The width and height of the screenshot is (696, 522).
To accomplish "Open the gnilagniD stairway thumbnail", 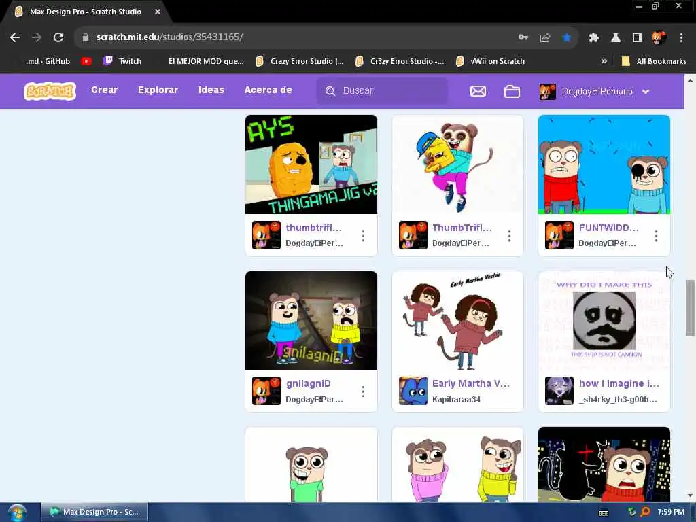I will [311, 321].
